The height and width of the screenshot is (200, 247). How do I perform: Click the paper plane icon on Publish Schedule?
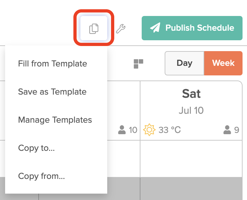coord(155,28)
